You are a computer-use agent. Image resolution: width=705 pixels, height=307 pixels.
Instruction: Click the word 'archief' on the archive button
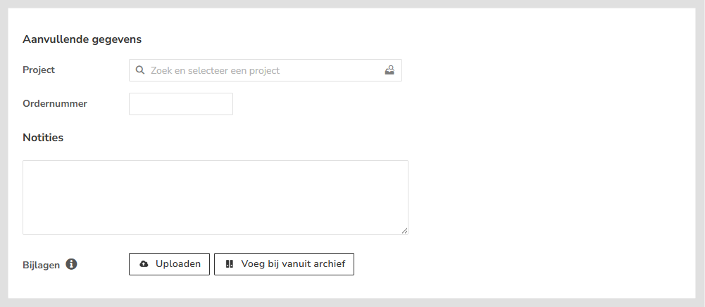coord(329,264)
